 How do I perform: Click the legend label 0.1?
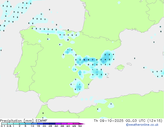pyautogui.click(x=3, y=126)
